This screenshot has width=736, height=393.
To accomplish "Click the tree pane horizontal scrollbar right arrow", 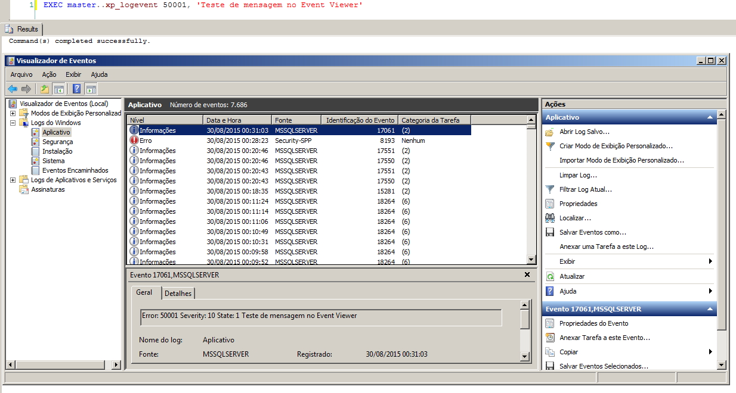I will [x=117, y=364].
